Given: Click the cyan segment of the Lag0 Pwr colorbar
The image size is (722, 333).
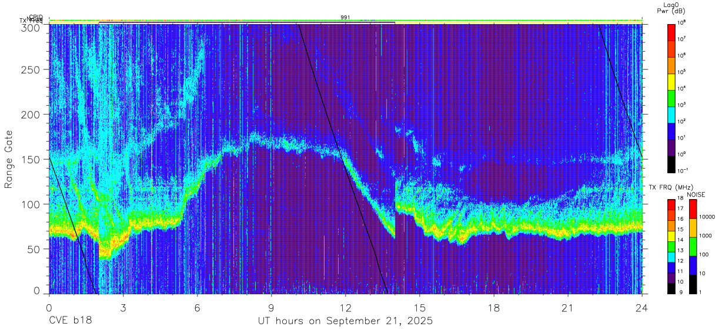Looking at the screenshot, I should click(671, 113).
